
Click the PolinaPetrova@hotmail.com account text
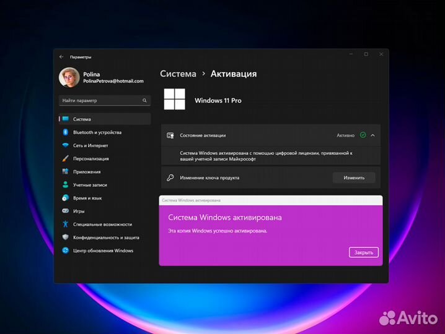(113, 81)
